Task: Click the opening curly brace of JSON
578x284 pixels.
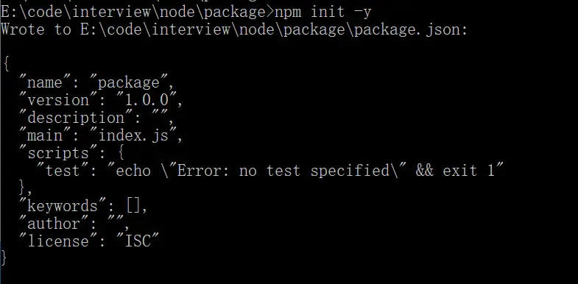Action: pyautogui.click(x=7, y=65)
